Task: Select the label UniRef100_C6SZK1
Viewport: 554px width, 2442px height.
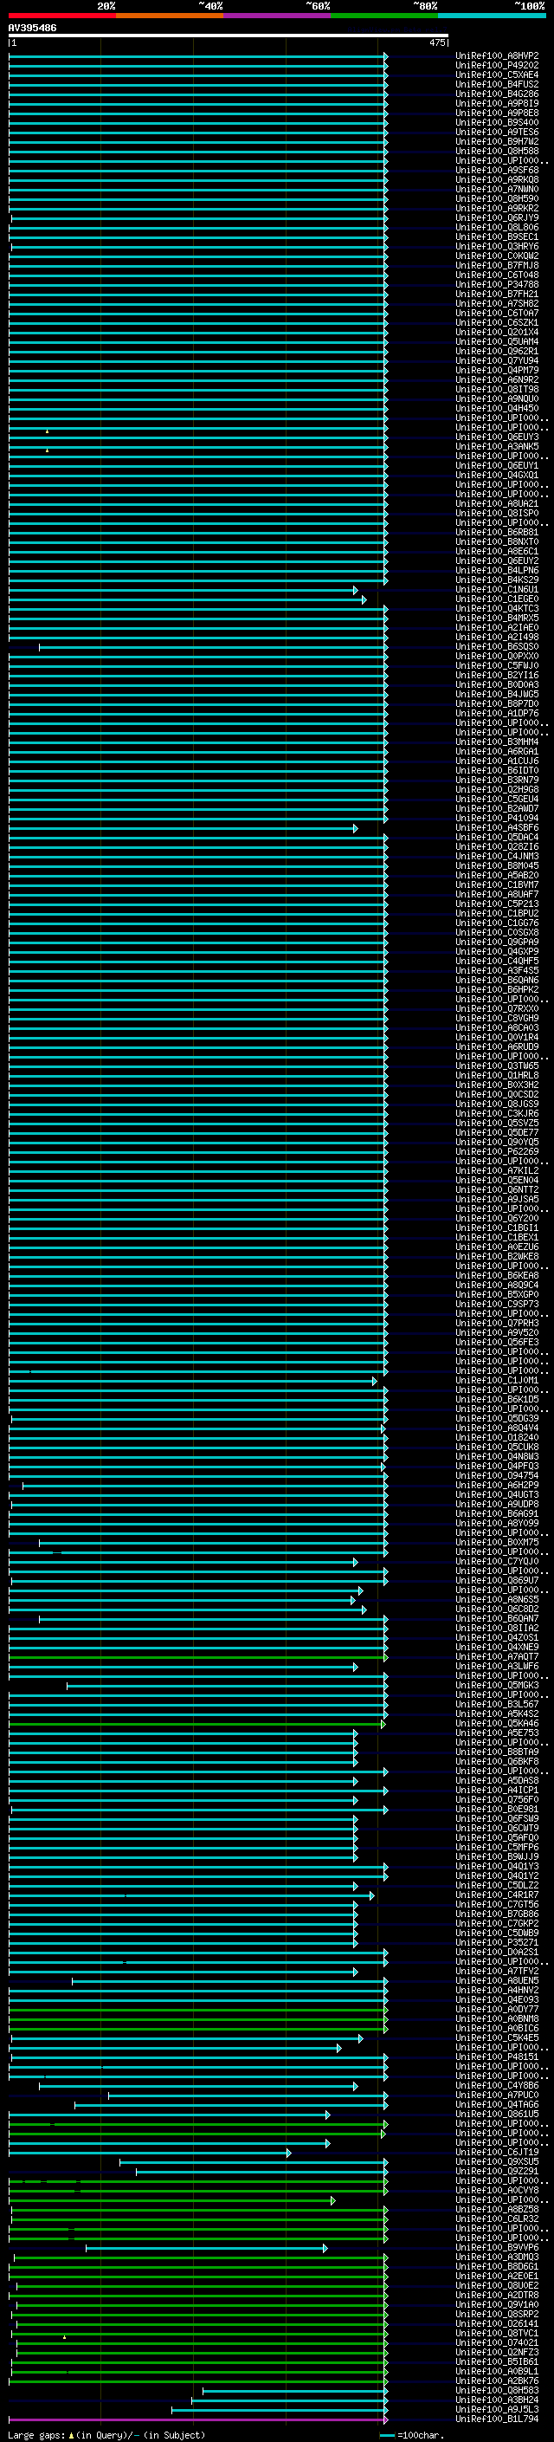Action: click(x=497, y=322)
